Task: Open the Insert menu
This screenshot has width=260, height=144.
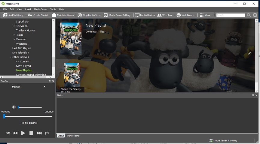Action: click(28, 9)
